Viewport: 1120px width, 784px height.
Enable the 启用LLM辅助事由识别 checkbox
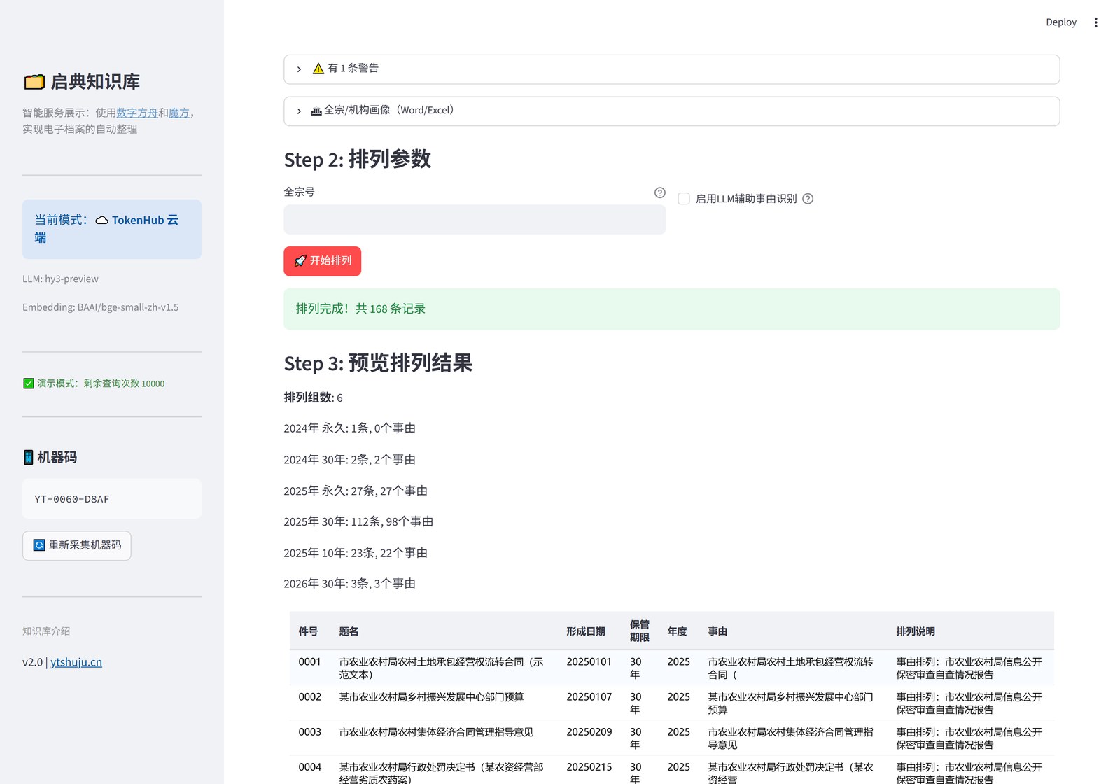(x=684, y=199)
